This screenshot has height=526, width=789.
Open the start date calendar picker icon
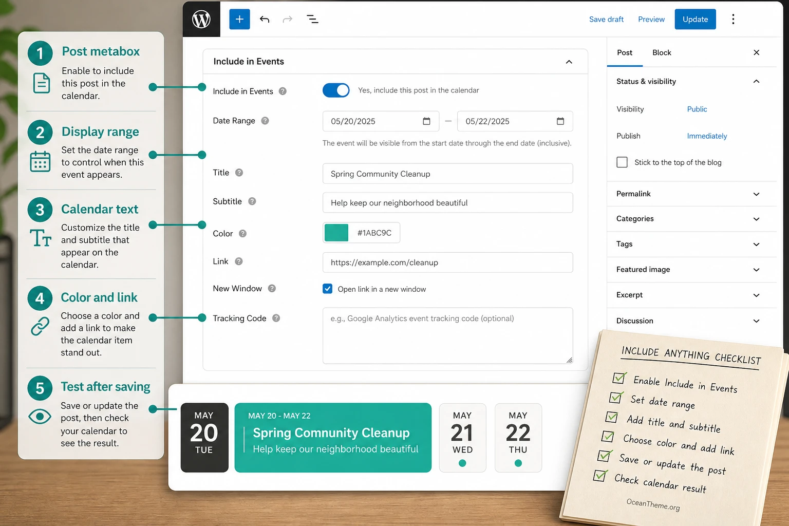tap(426, 121)
